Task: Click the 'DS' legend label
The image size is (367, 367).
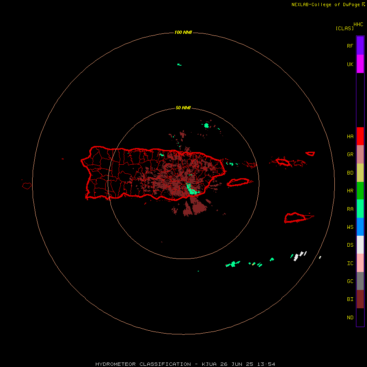Action: click(350, 245)
